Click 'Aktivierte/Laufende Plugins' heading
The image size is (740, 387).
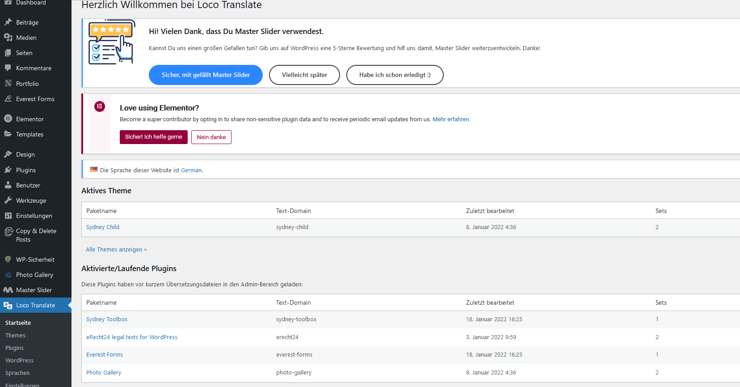coord(129,268)
